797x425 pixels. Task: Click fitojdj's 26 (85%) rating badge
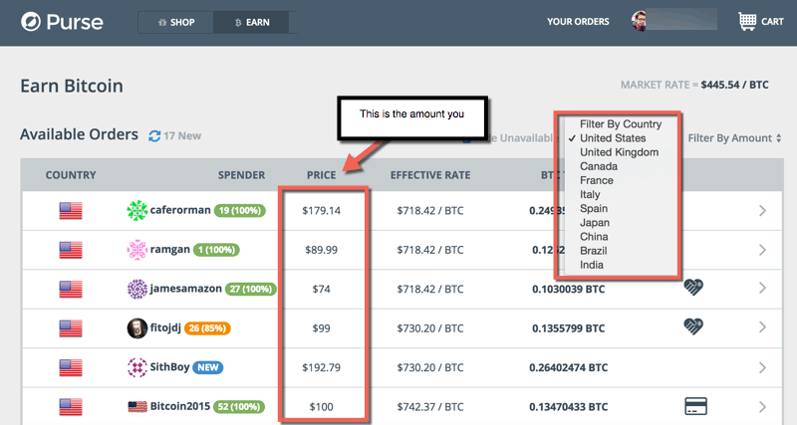207,328
